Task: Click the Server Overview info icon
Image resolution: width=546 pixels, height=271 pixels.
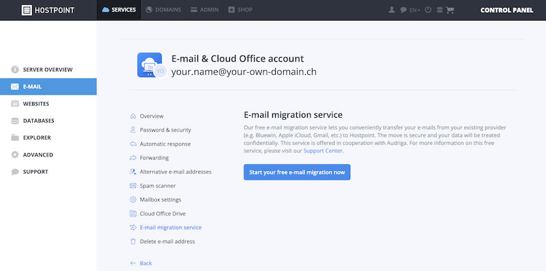Action: 15,69
